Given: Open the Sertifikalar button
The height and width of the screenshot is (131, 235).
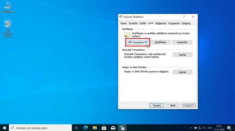Looking at the screenshot, I should click(160, 42).
